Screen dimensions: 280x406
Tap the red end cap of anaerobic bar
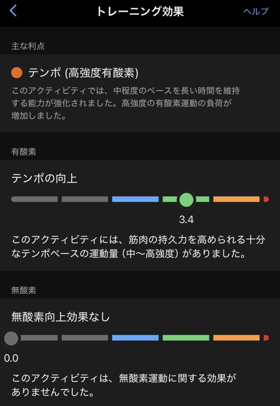point(266,338)
